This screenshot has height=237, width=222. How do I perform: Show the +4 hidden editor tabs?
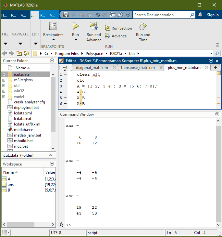(65, 68)
